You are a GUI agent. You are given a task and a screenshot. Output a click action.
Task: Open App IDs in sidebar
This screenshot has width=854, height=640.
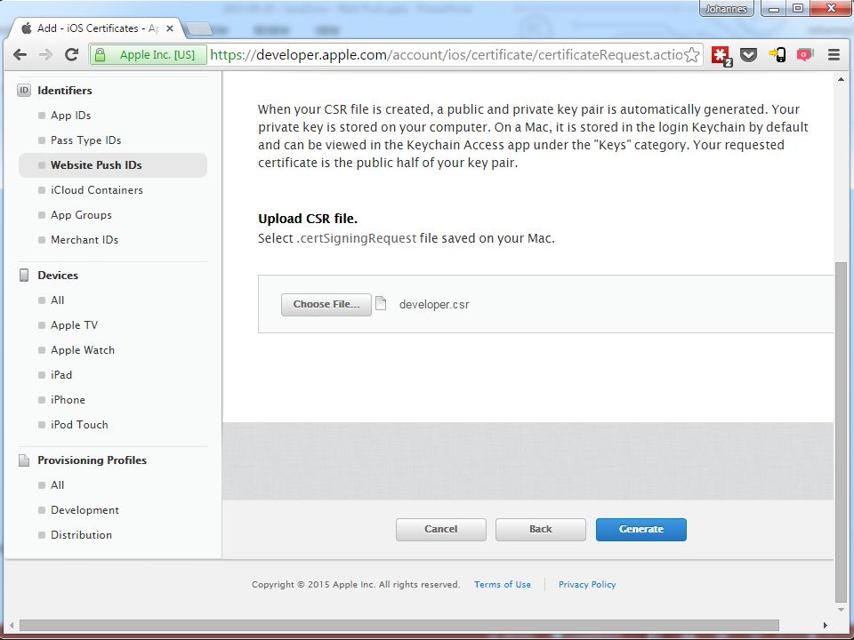(71, 116)
